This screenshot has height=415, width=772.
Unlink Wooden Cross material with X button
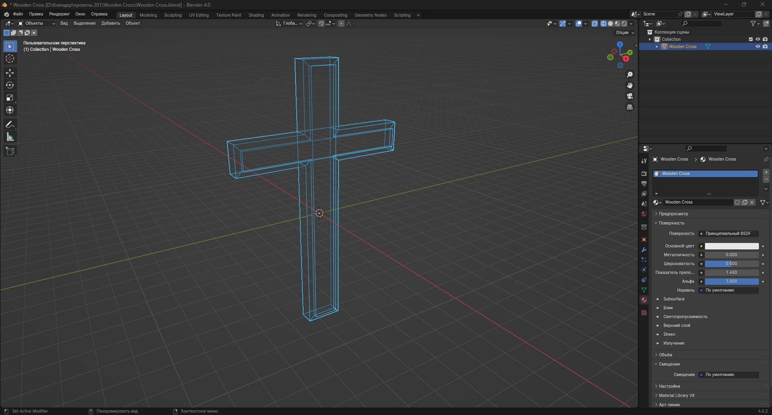click(x=752, y=202)
